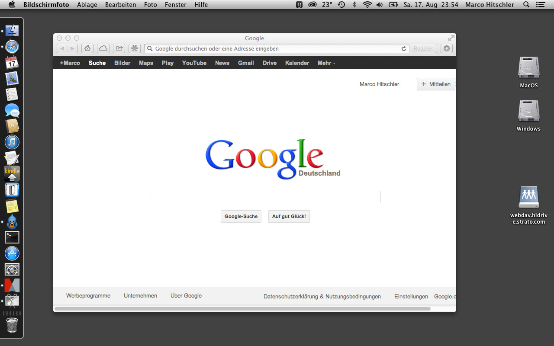The height and width of the screenshot is (346, 554).
Task: Go to Bilder in Google bar
Action: (x=122, y=63)
